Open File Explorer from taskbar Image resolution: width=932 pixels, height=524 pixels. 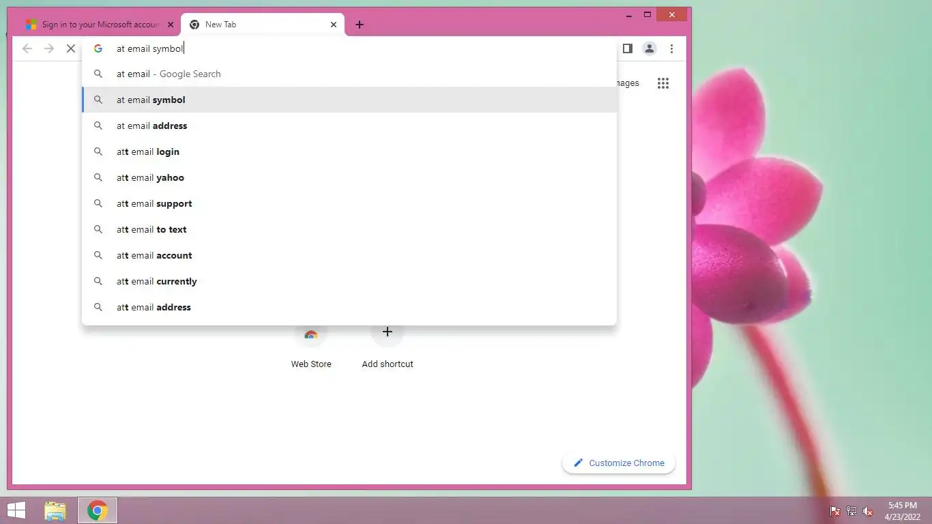pos(55,510)
